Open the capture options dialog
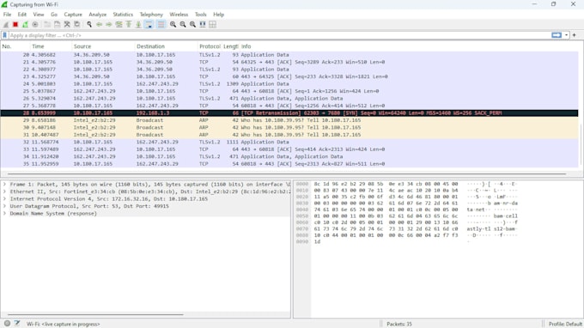584x328 pixels. 35,25
